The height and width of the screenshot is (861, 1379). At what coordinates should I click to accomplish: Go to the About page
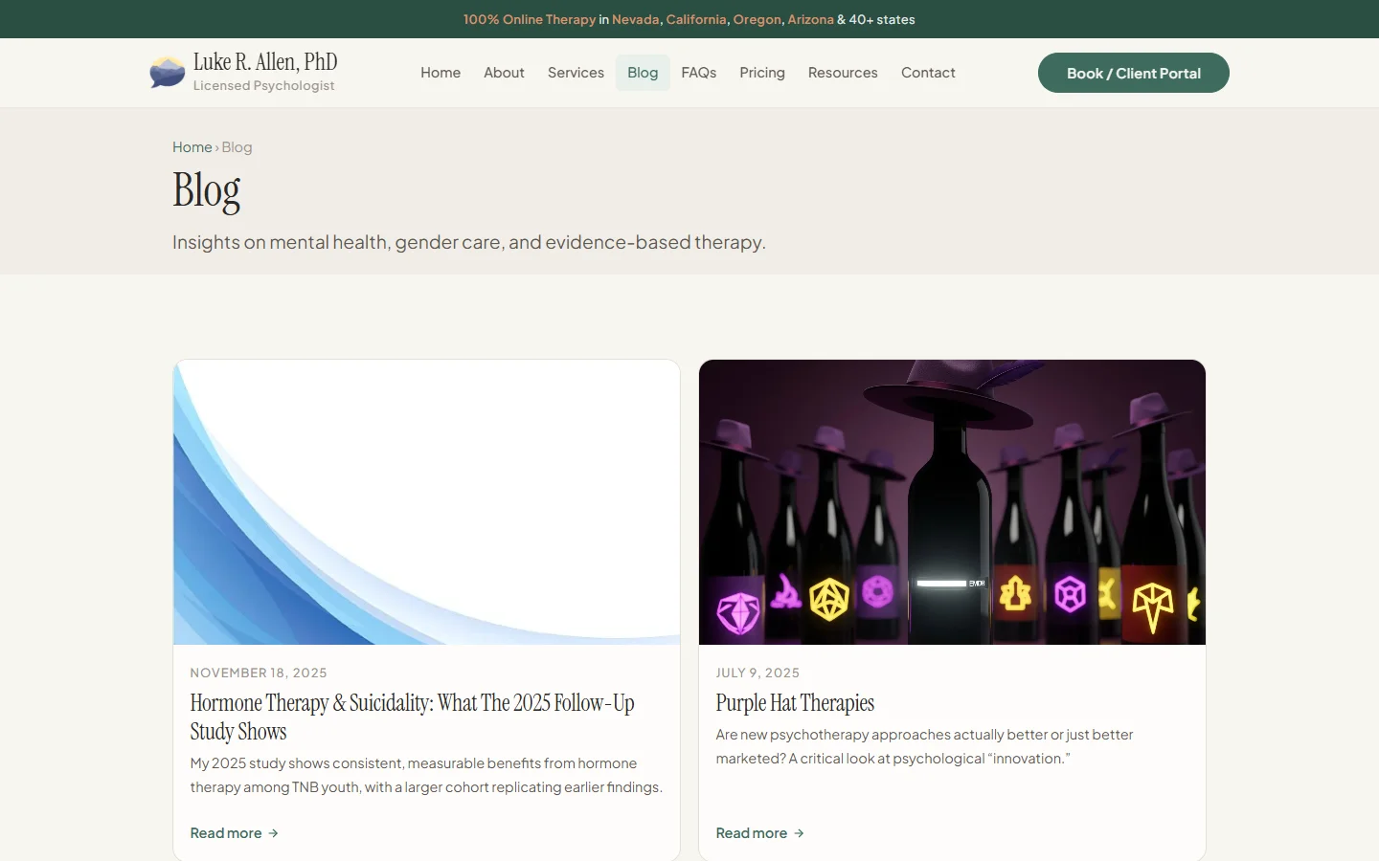click(x=504, y=73)
